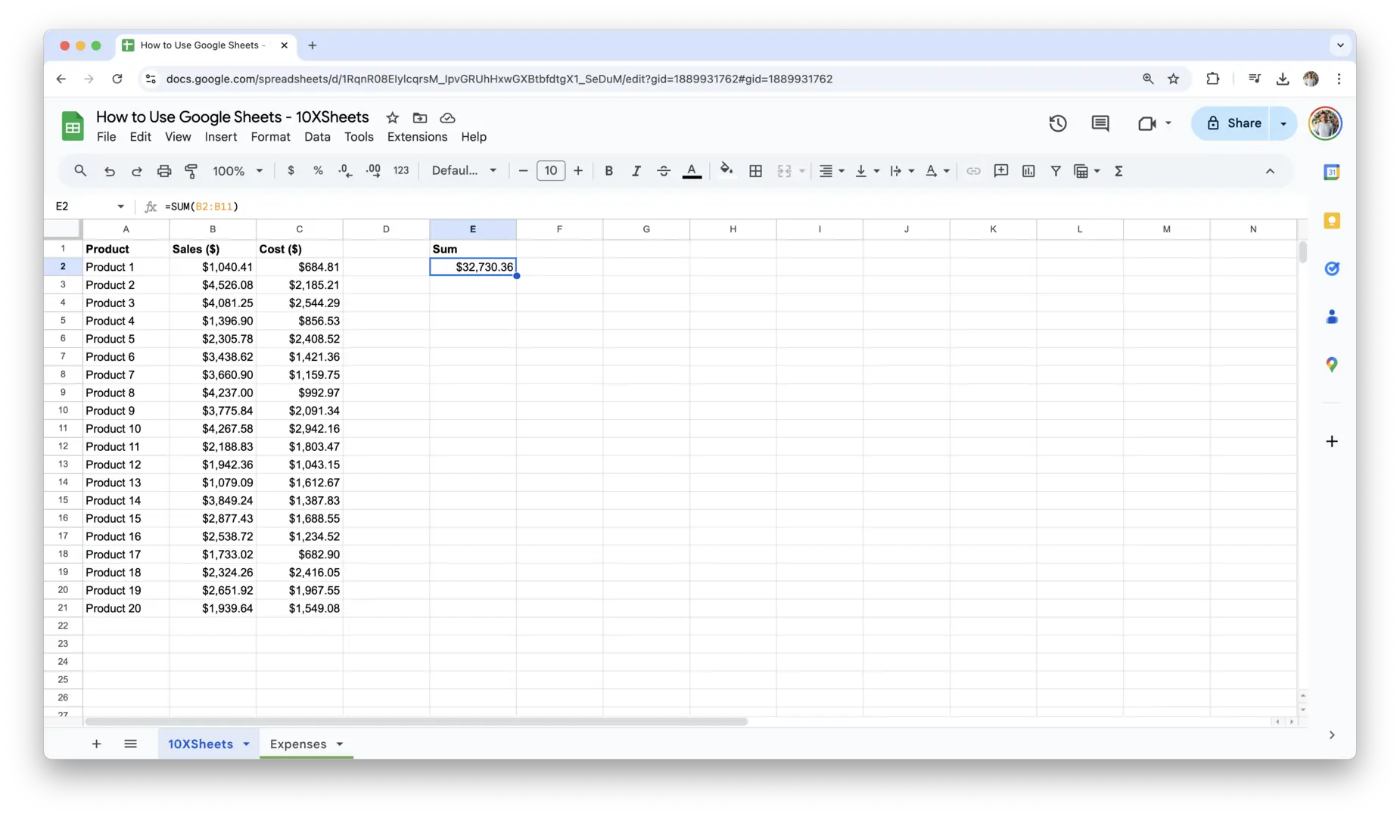Screen dimensions: 1400x817
Task: Open the Extensions menu
Action: click(417, 137)
